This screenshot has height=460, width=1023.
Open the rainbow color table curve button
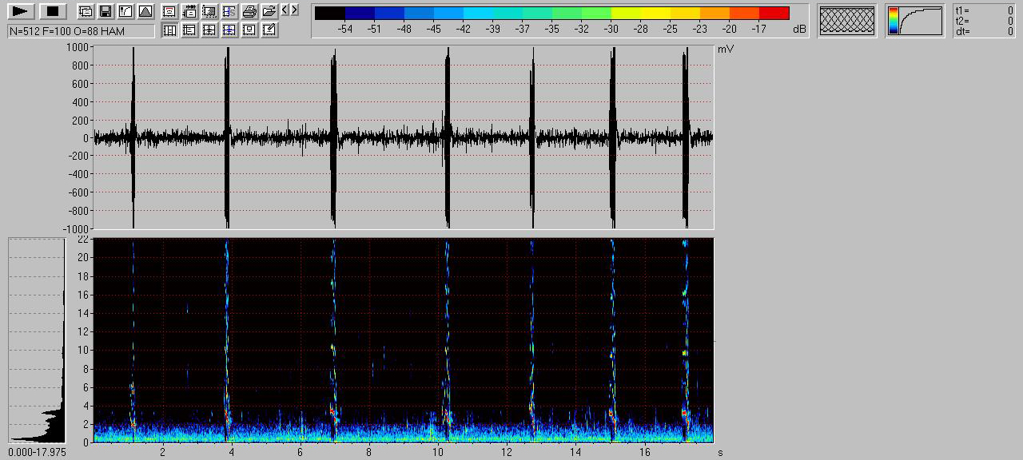[x=914, y=22]
